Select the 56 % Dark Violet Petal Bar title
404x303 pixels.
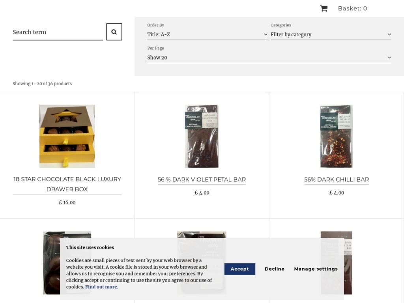tap(202, 180)
